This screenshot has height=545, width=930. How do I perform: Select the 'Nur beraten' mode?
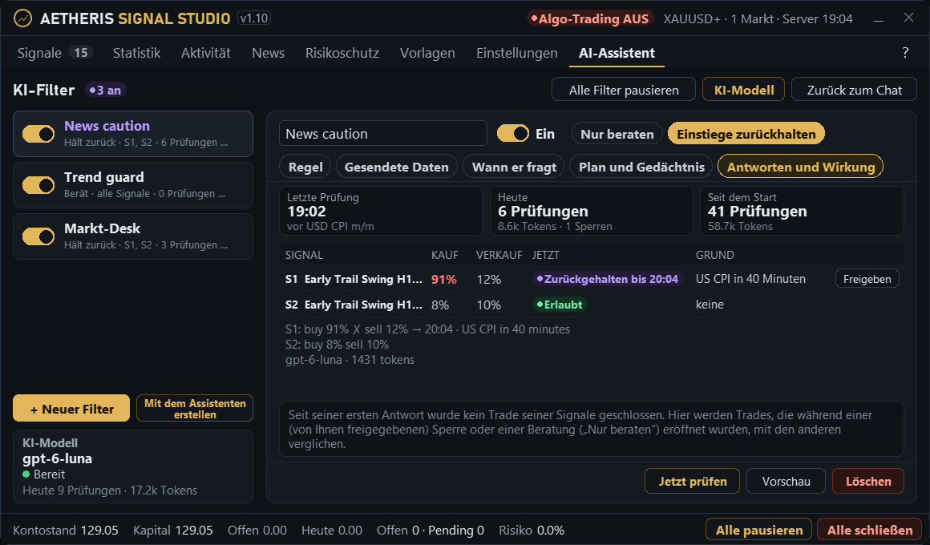click(617, 134)
